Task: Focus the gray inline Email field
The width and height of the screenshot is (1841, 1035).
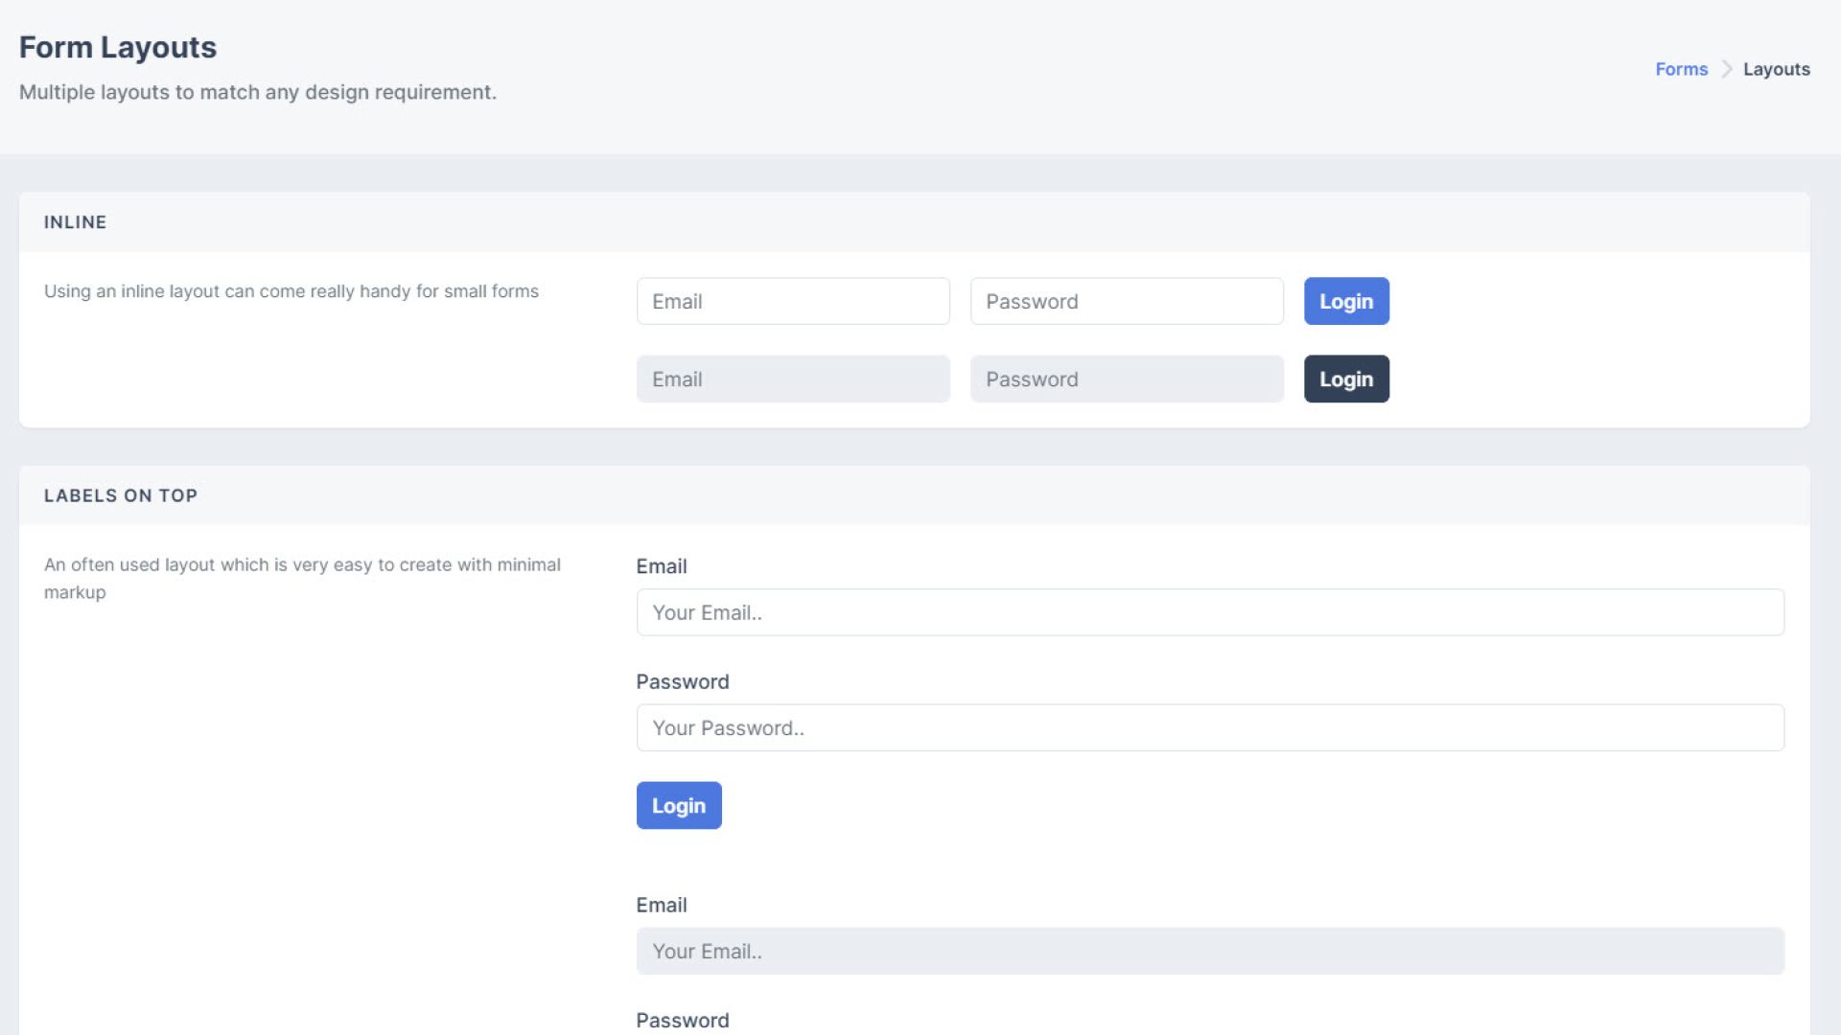Action: [793, 379]
